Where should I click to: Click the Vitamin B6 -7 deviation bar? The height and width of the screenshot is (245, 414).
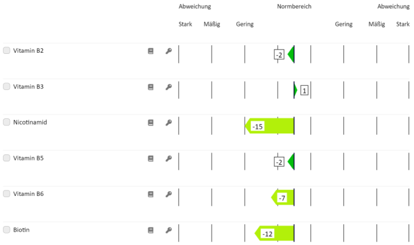283,198
